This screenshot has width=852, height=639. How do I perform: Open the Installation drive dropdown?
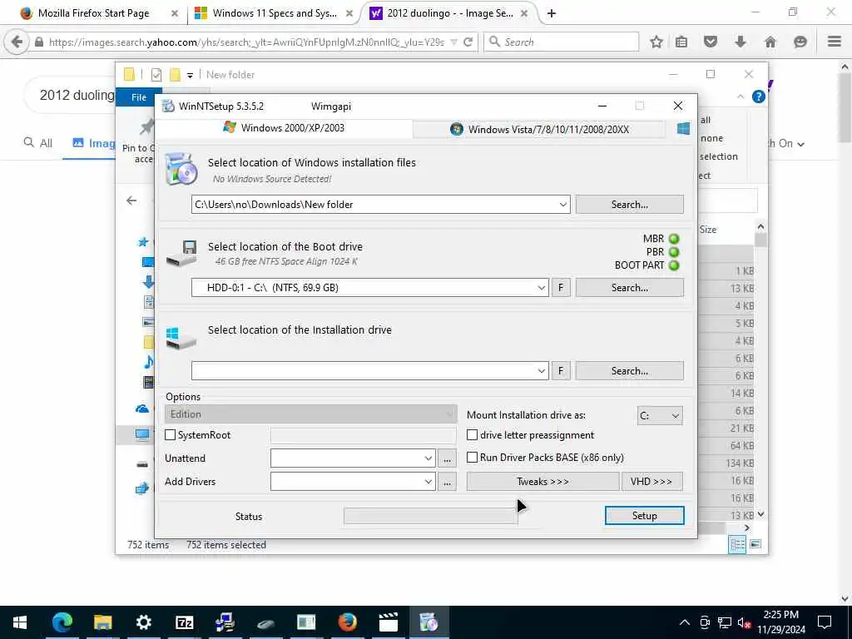point(541,371)
